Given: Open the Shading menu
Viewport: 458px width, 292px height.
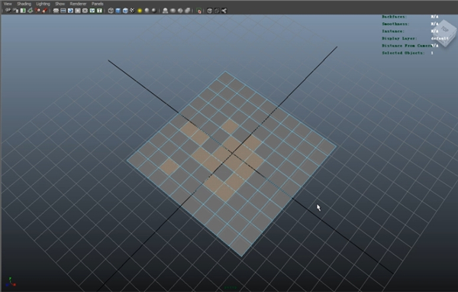Looking at the screenshot, I should pos(24,4).
